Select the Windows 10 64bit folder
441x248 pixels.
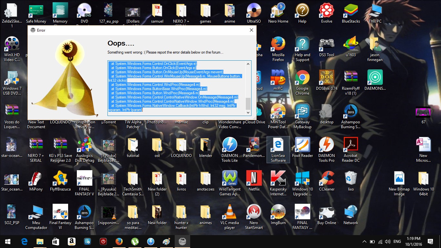pos(423,184)
